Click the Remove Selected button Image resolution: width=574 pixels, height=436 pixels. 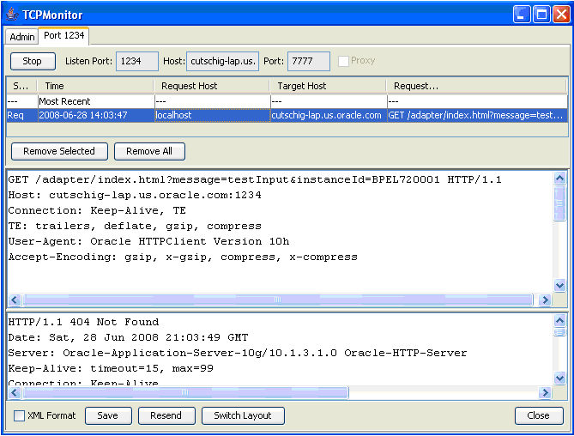pos(59,151)
